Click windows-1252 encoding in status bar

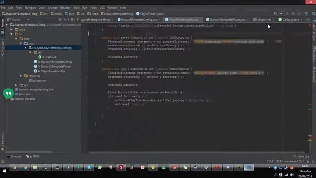294,161
